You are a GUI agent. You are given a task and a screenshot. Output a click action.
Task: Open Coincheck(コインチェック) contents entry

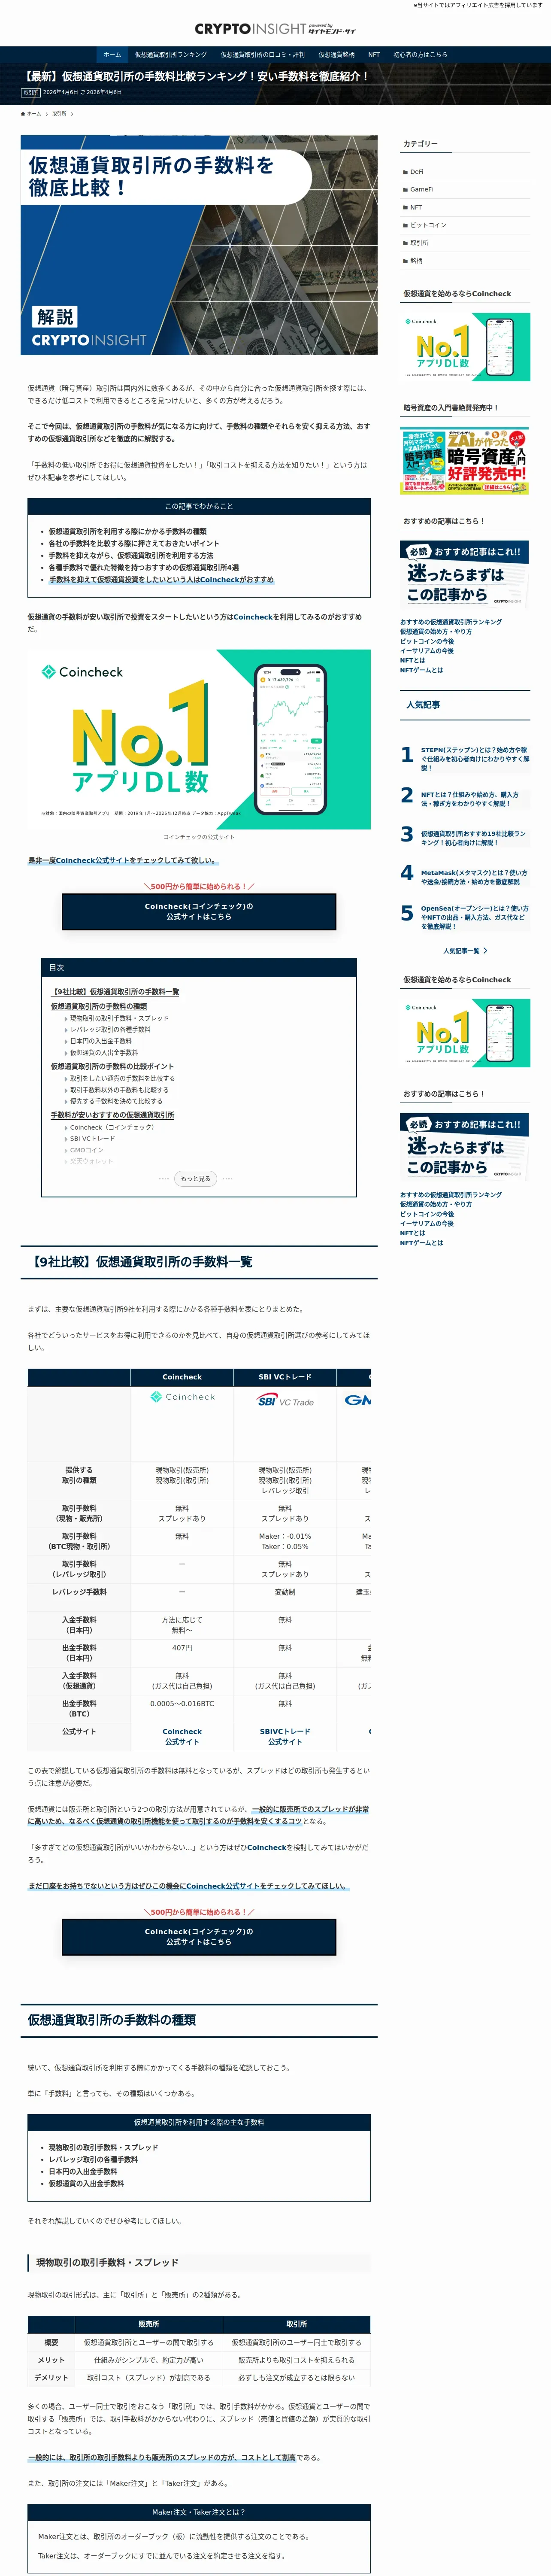(112, 1127)
